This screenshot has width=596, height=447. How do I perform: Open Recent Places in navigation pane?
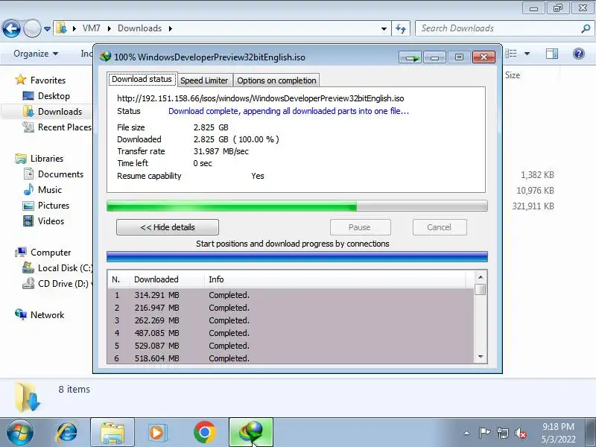coord(65,127)
